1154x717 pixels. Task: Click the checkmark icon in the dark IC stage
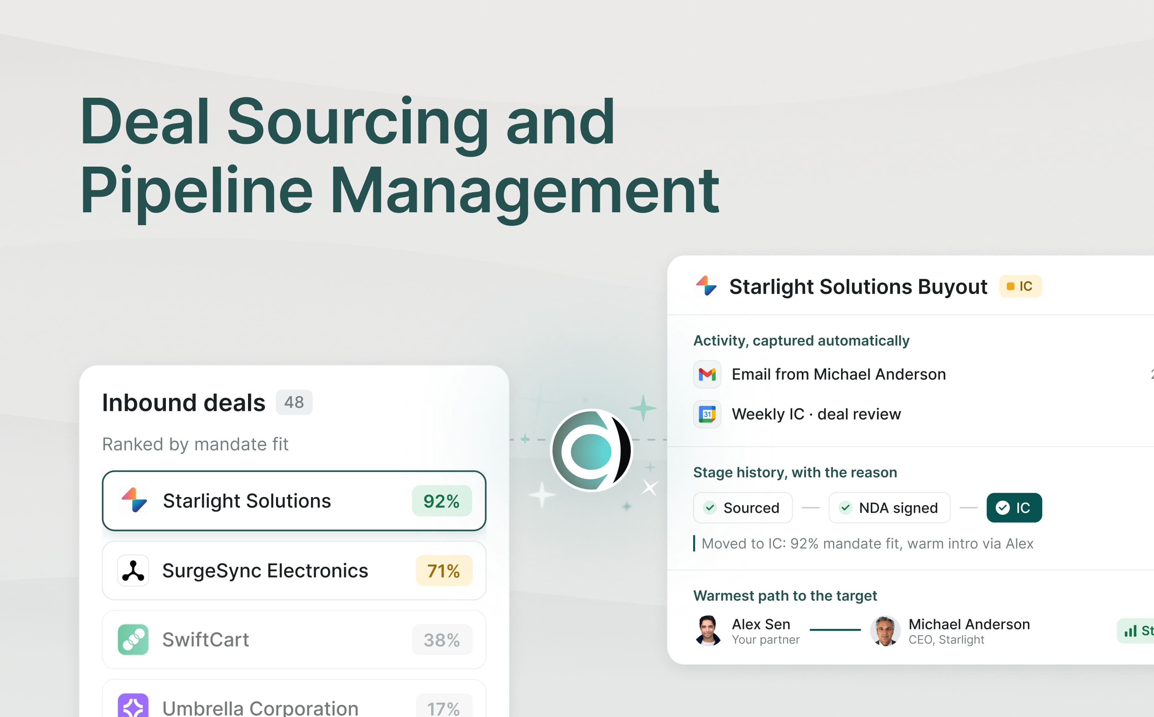(1003, 508)
